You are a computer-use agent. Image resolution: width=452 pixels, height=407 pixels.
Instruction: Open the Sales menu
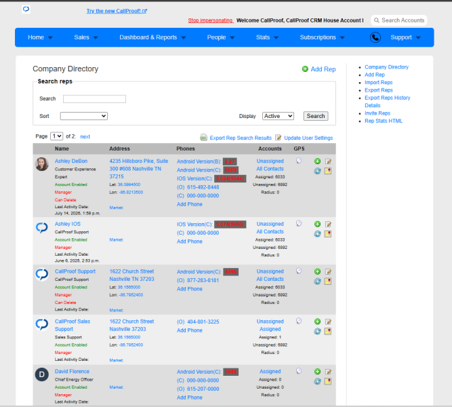(x=86, y=37)
